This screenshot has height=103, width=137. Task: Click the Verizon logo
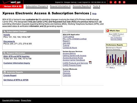click(x=12, y=2)
